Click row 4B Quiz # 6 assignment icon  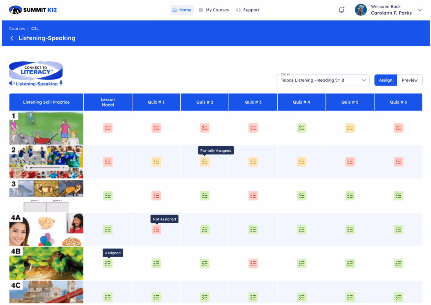coord(398,263)
